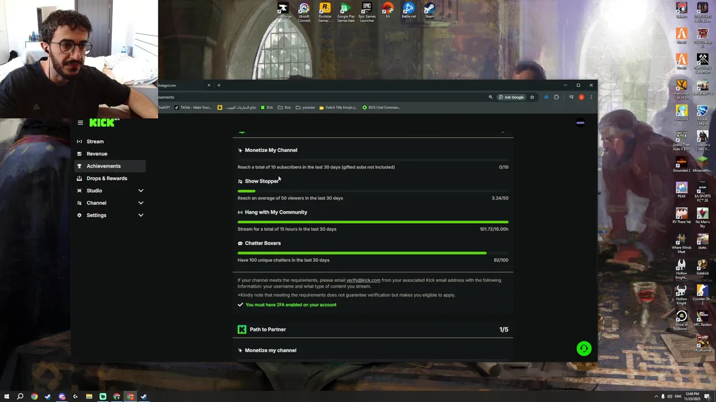
Task: Open Battle.net desktop icon
Action: coord(408,11)
